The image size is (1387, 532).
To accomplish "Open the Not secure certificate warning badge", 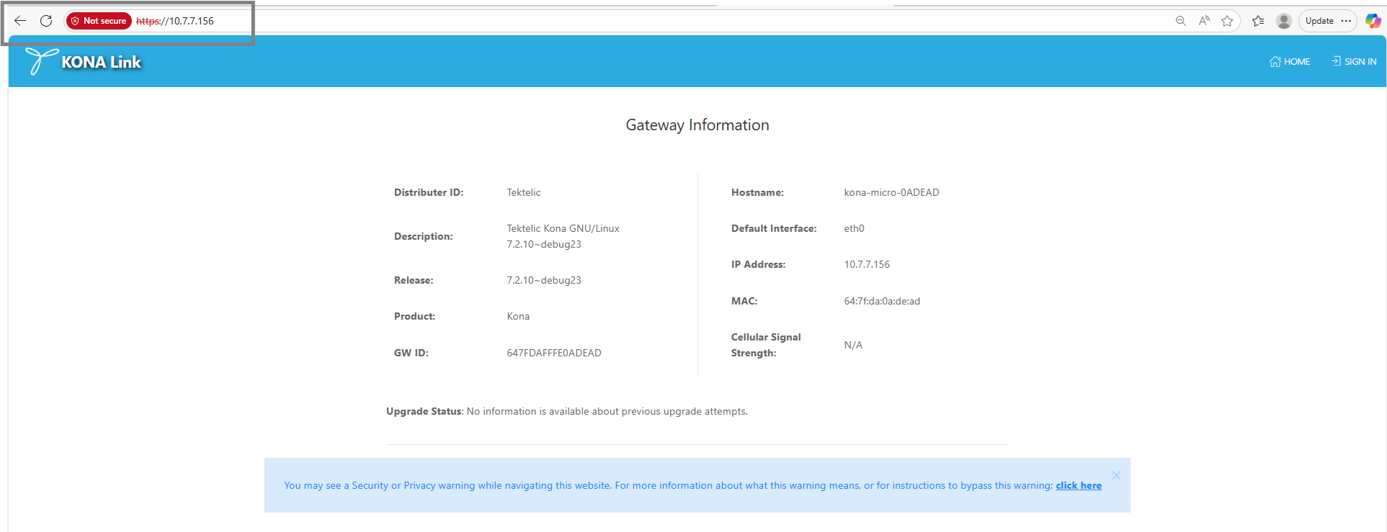I will pyautogui.click(x=99, y=21).
